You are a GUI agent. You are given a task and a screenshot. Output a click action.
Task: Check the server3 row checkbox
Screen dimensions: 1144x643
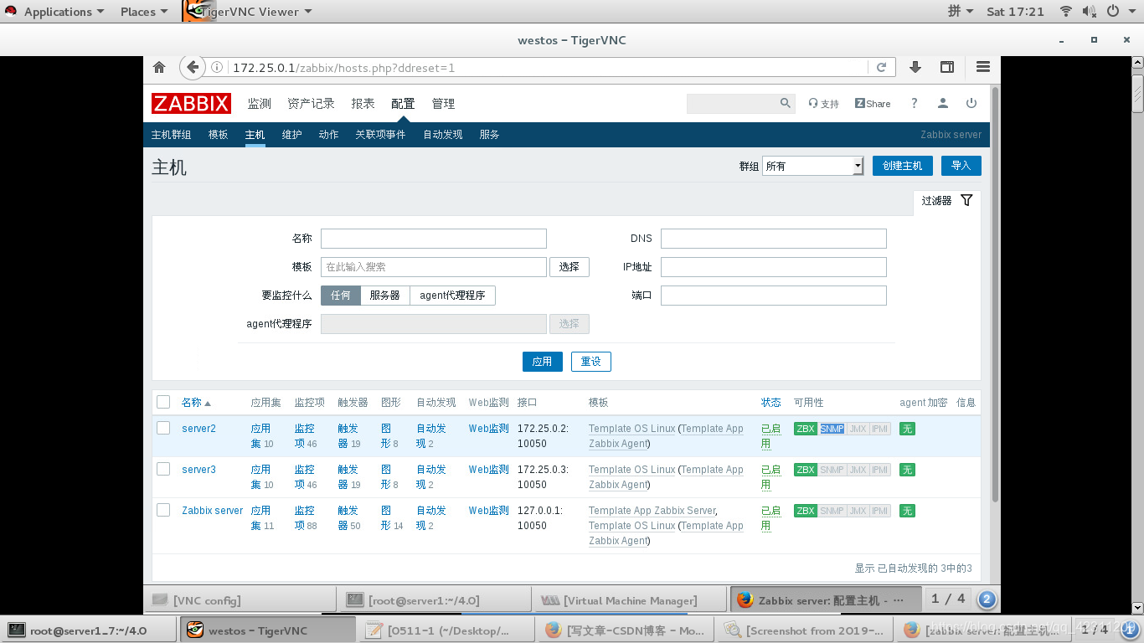click(x=163, y=469)
